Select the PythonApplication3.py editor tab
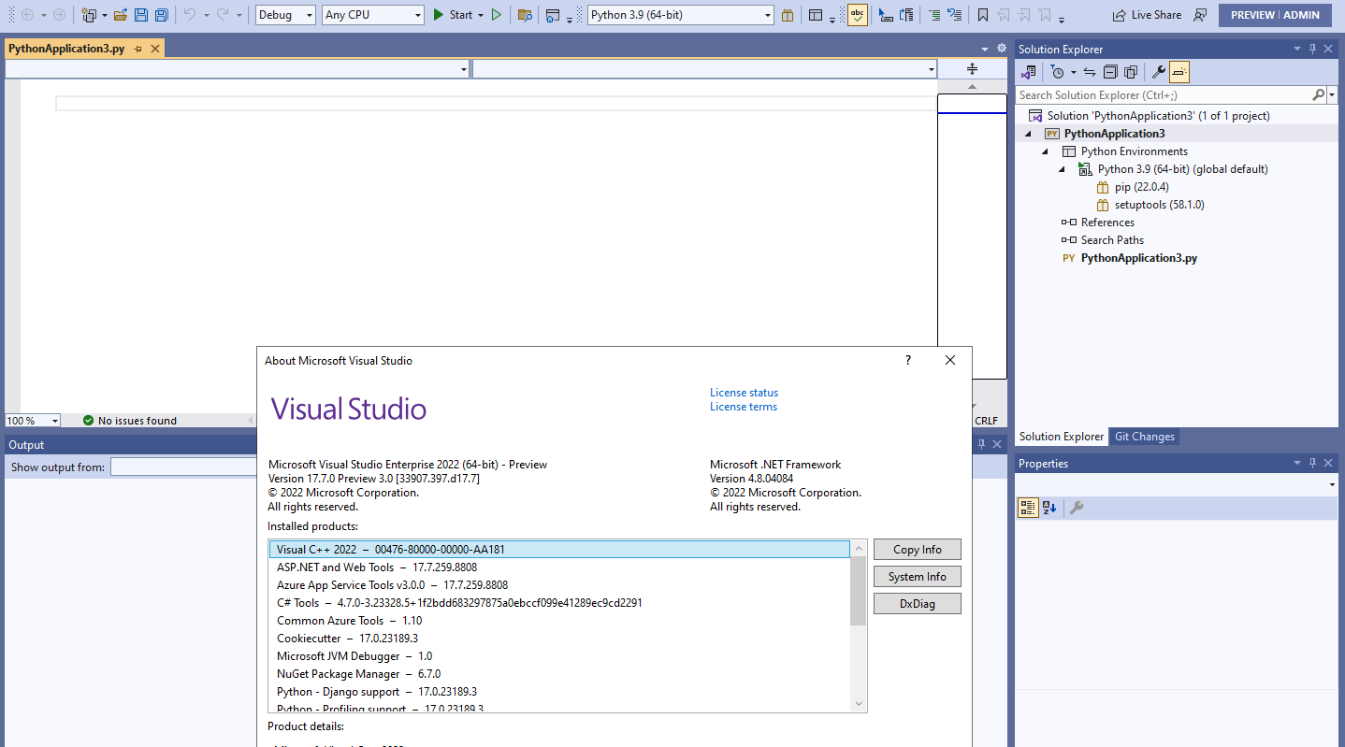This screenshot has height=747, width=1345. click(x=65, y=47)
